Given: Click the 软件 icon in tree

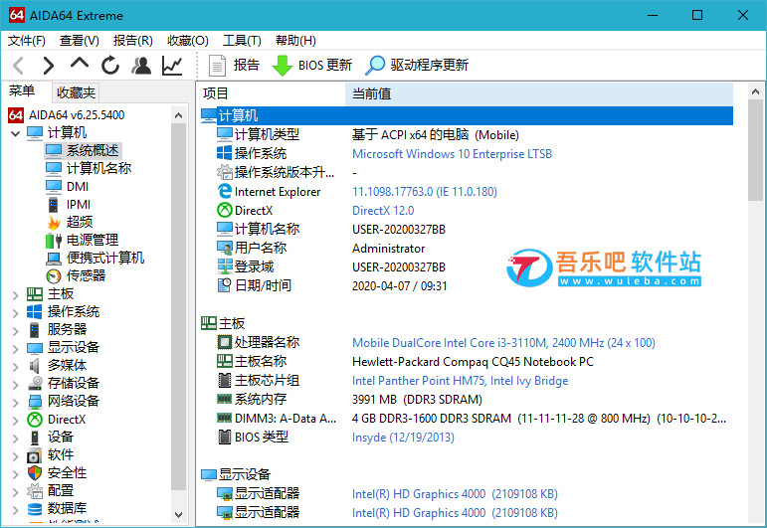Looking at the screenshot, I should (35, 455).
